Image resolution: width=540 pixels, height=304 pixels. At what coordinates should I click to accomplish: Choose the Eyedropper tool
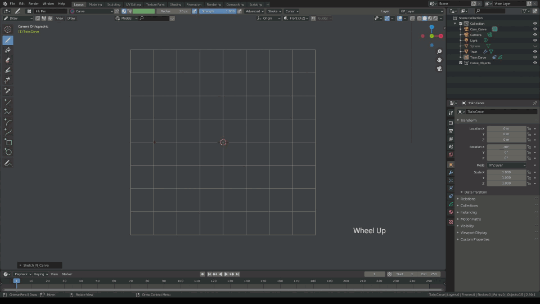coord(8,90)
